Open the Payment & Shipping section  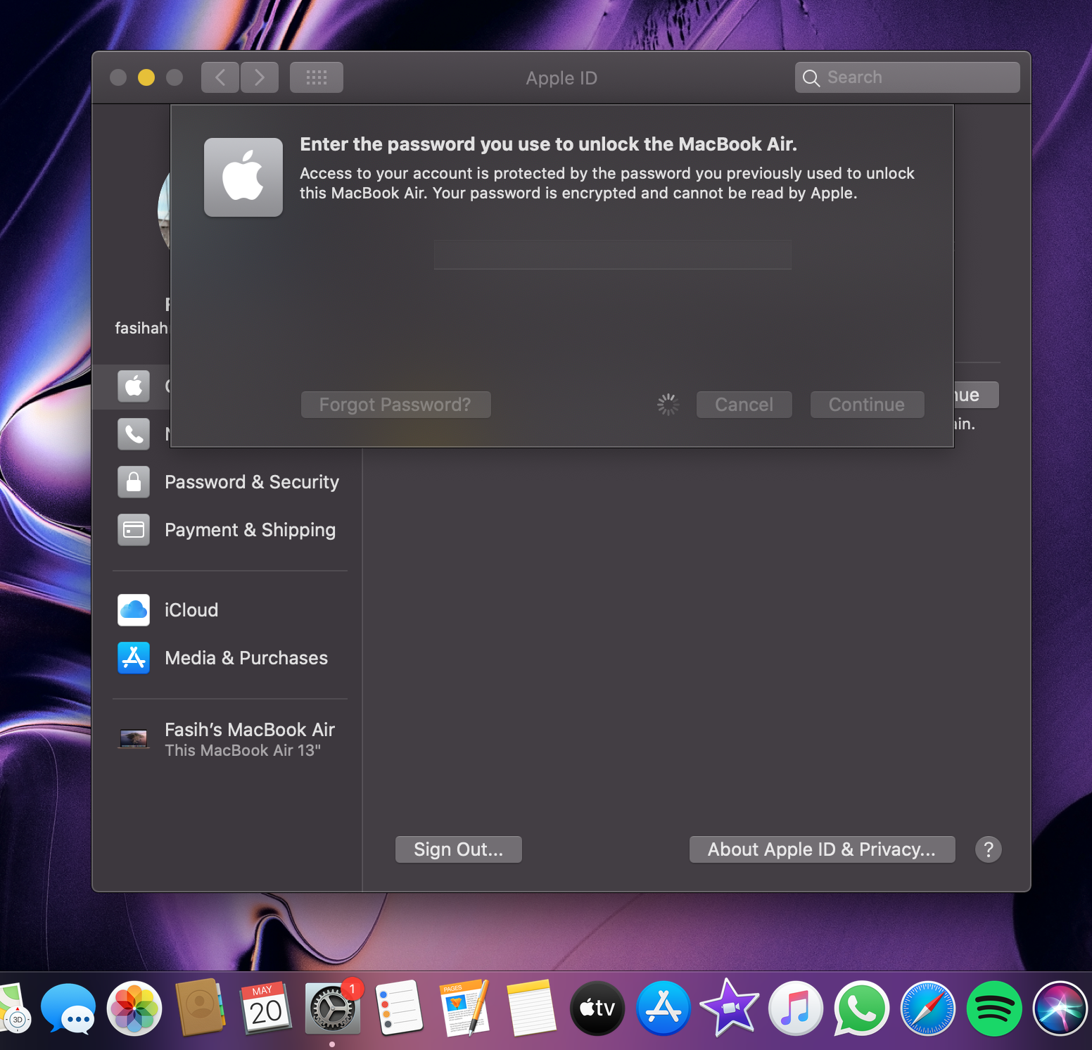[x=229, y=530]
